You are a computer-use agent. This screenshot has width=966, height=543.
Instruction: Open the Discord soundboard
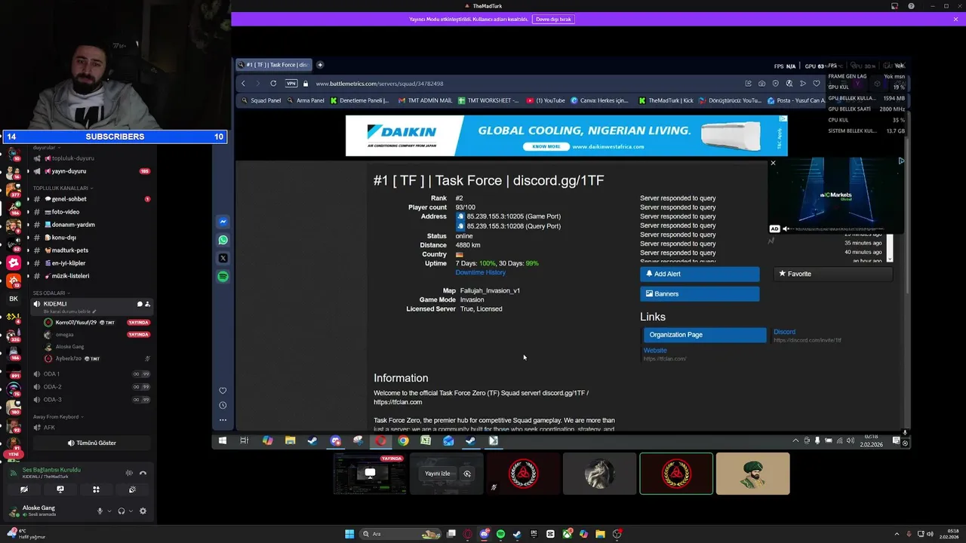click(x=132, y=489)
